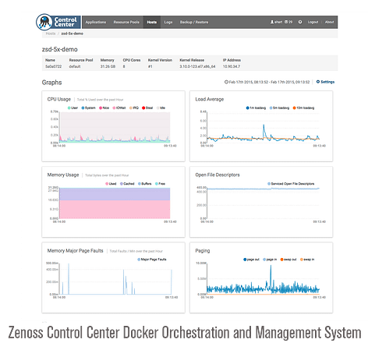
Task: Click the Memory Usage stacked chart
Action: (x=115, y=203)
